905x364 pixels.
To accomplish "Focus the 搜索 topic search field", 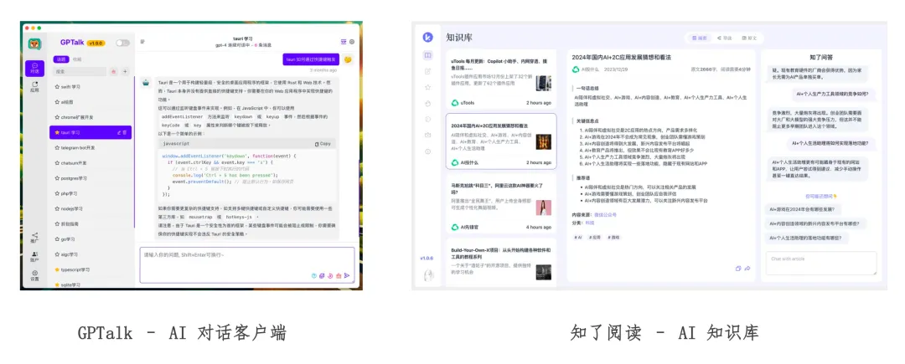I will click(x=80, y=71).
